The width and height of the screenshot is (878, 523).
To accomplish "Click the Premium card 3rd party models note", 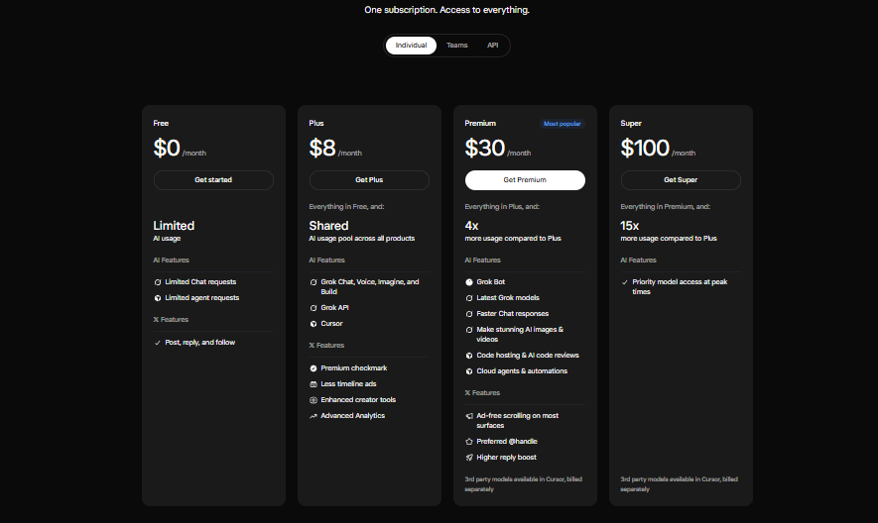I will click(523, 484).
